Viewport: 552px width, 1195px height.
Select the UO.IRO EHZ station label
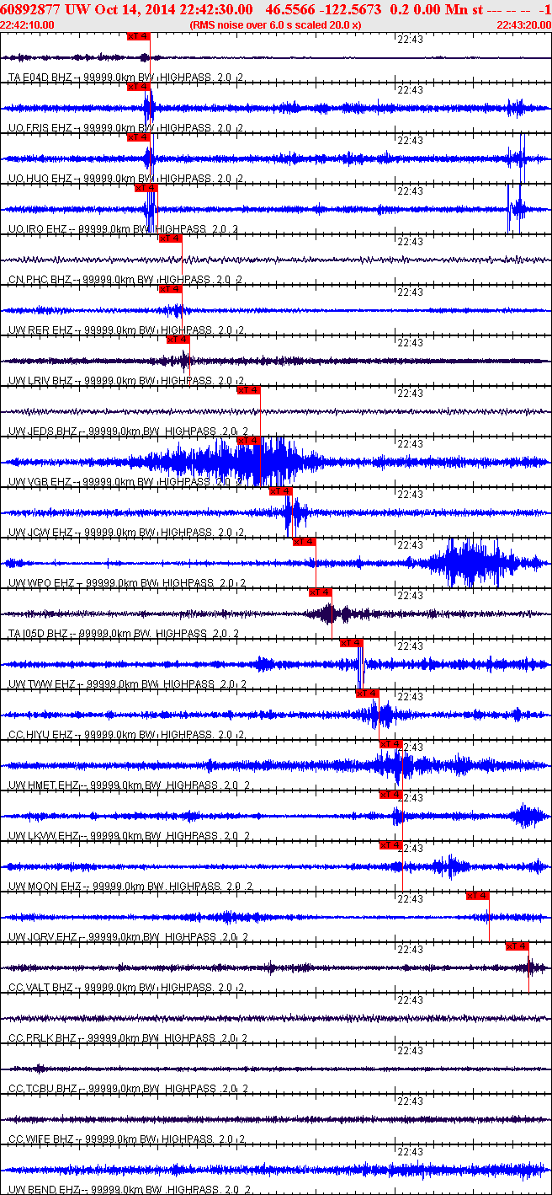(38, 228)
